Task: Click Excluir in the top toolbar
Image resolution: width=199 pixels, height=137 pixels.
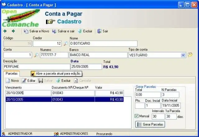Action: [85, 31]
